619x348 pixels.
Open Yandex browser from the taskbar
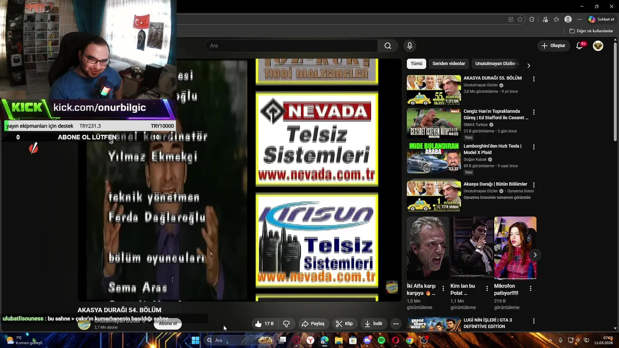pyautogui.click(x=310, y=340)
